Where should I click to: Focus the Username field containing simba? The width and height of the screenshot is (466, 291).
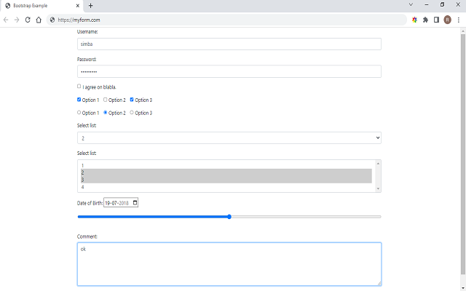pyautogui.click(x=229, y=44)
